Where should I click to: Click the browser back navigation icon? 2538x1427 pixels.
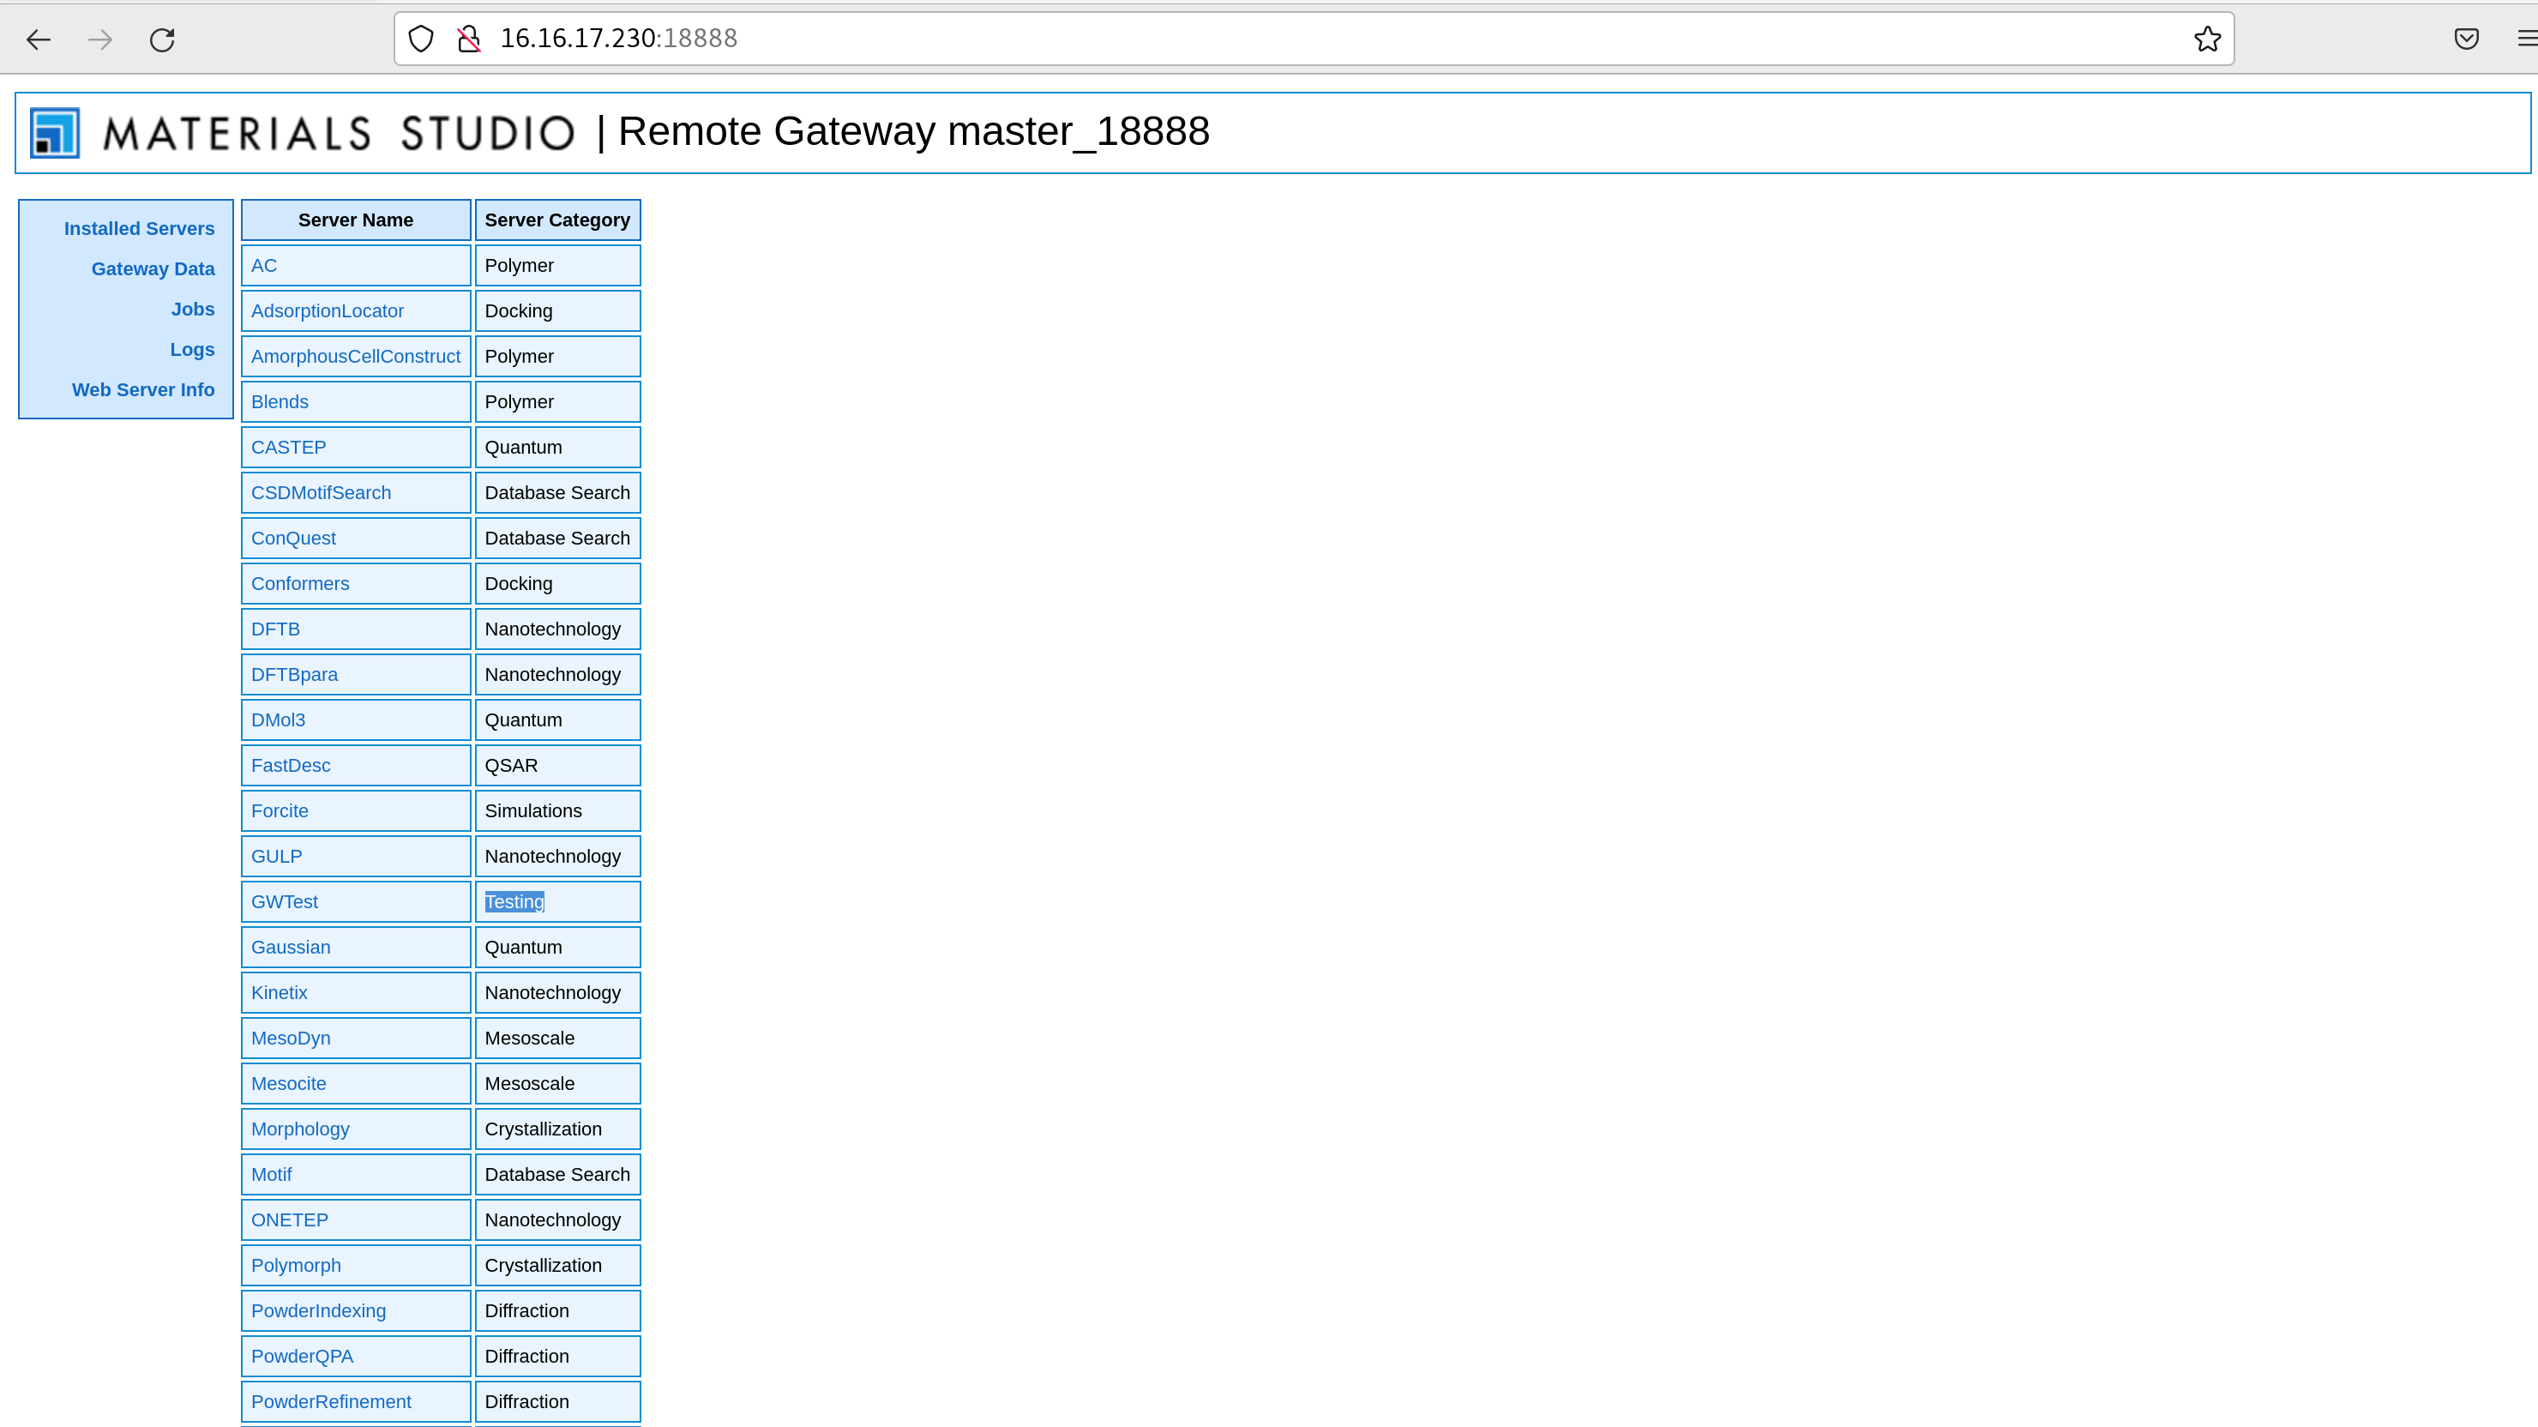[39, 39]
